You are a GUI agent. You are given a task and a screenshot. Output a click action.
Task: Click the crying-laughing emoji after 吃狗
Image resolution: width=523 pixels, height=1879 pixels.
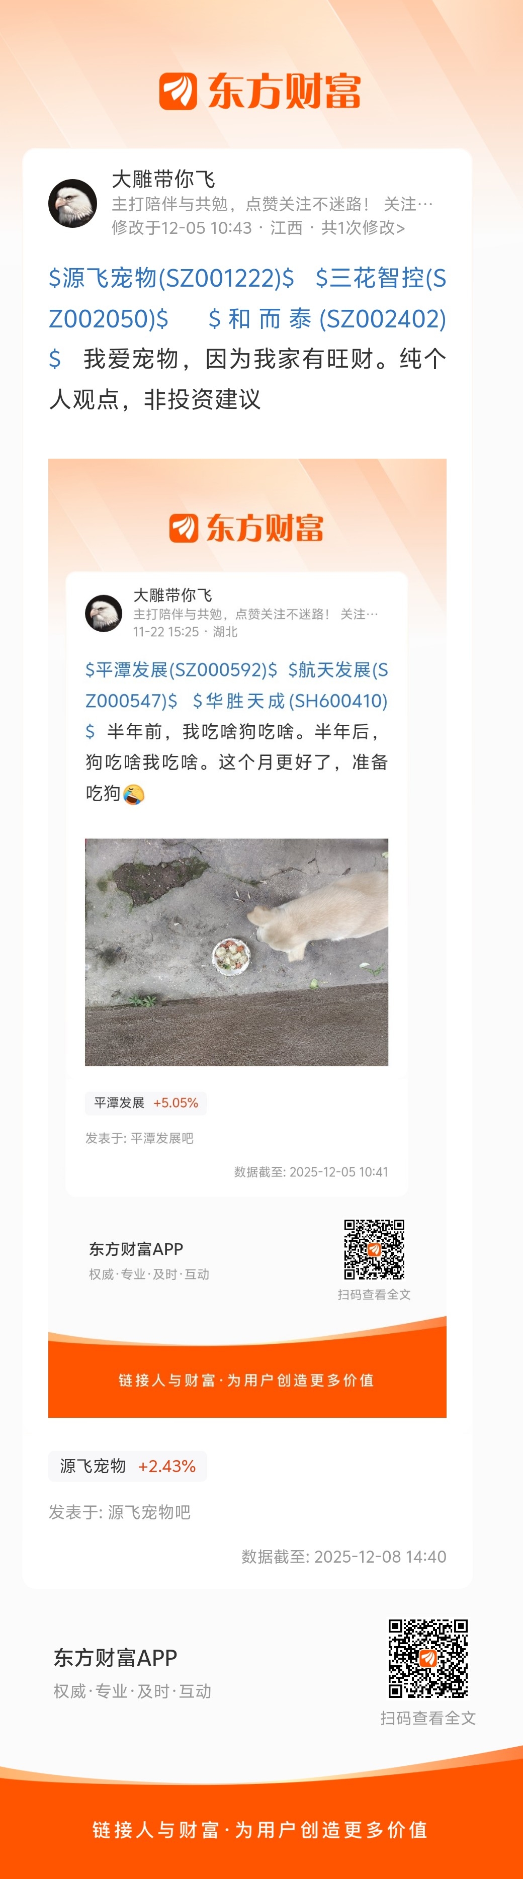tap(133, 794)
